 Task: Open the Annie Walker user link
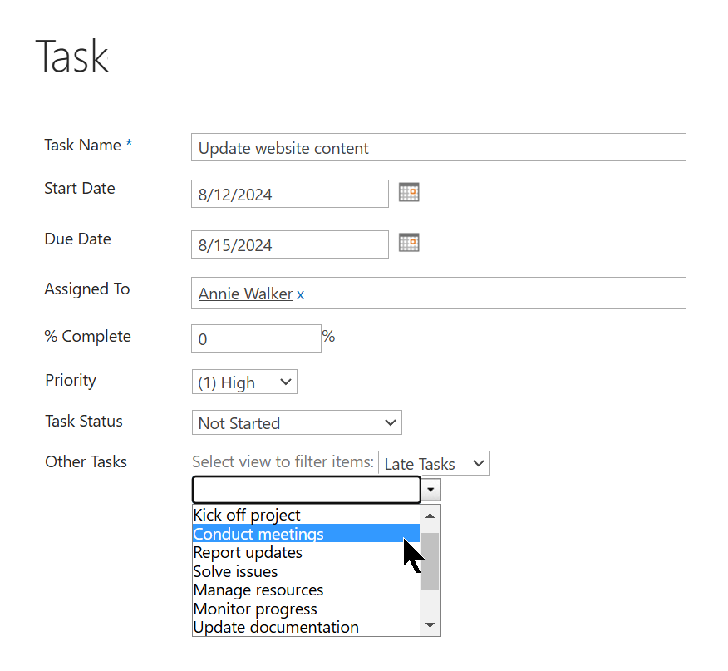point(245,294)
